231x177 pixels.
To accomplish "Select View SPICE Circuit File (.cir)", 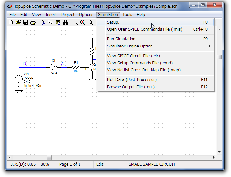I will pos(155,56).
